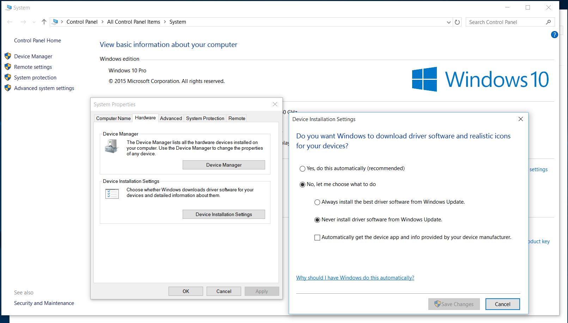Click Cancel in System Properties
Screen dimensions: 568x323
click(x=224, y=291)
